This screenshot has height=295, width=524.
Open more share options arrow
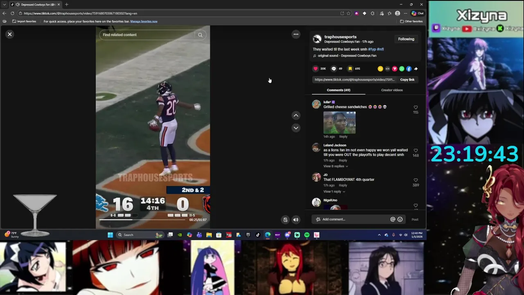pos(416,69)
